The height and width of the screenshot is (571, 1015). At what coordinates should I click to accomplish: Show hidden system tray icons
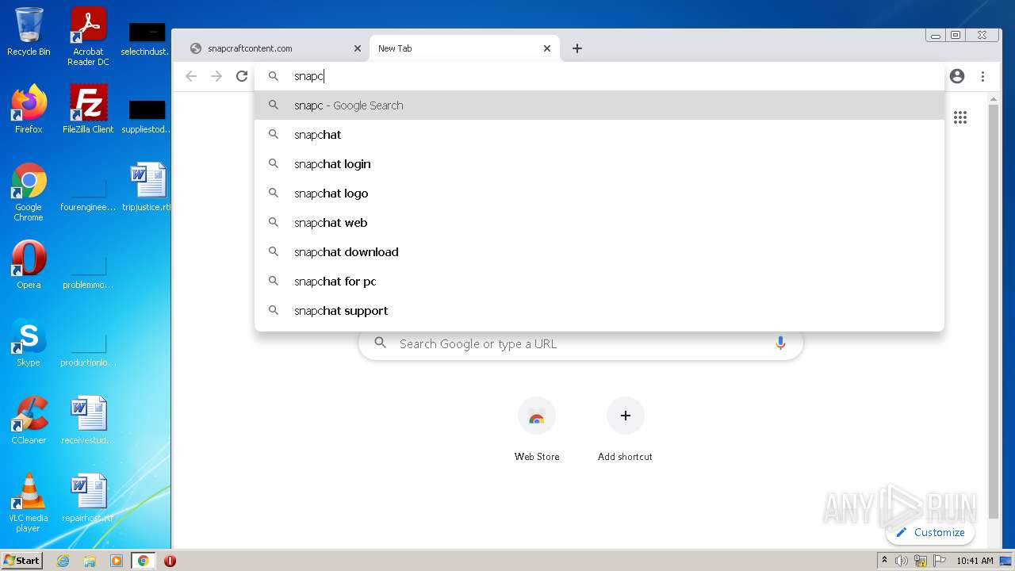point(884,561)
